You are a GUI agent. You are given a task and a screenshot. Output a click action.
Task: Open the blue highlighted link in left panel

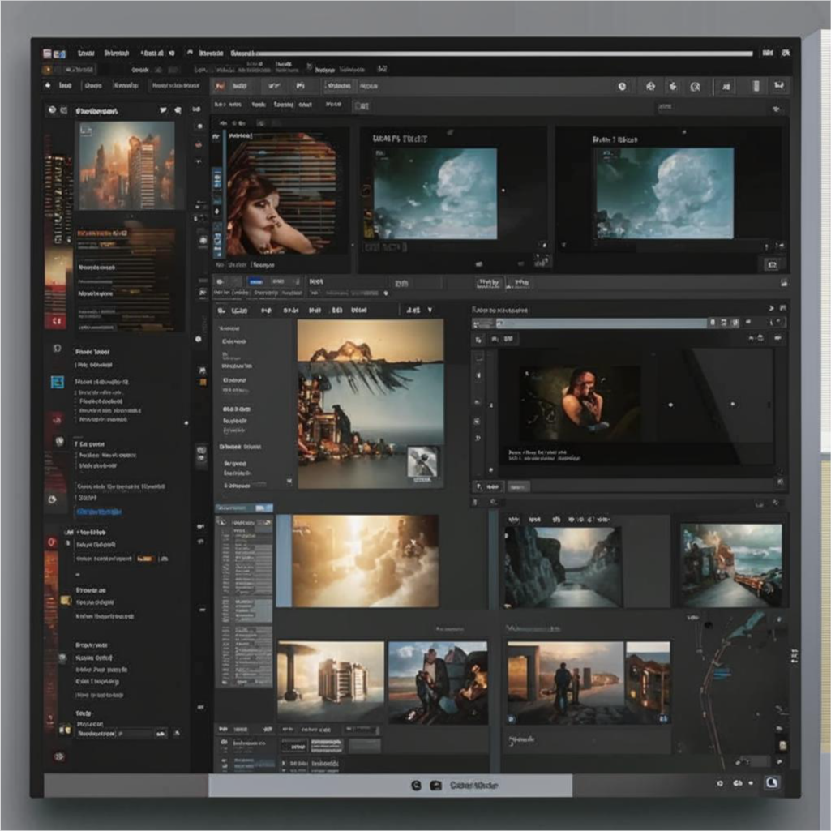pos(99,512)
